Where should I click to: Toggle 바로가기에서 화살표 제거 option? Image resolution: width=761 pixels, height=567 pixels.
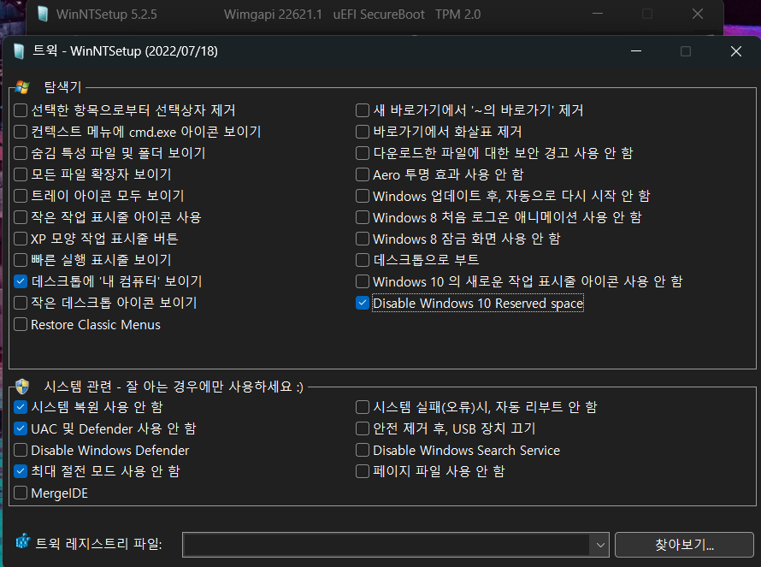pyautogui.click(x=363, y=132)
